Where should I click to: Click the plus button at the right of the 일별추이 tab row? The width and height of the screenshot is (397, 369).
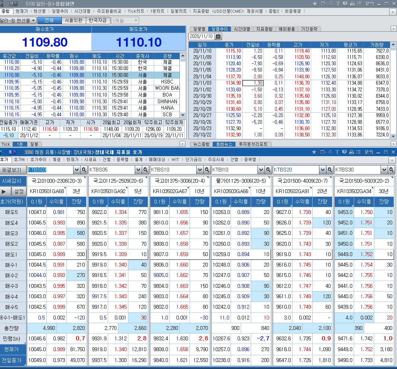point(393,29)
